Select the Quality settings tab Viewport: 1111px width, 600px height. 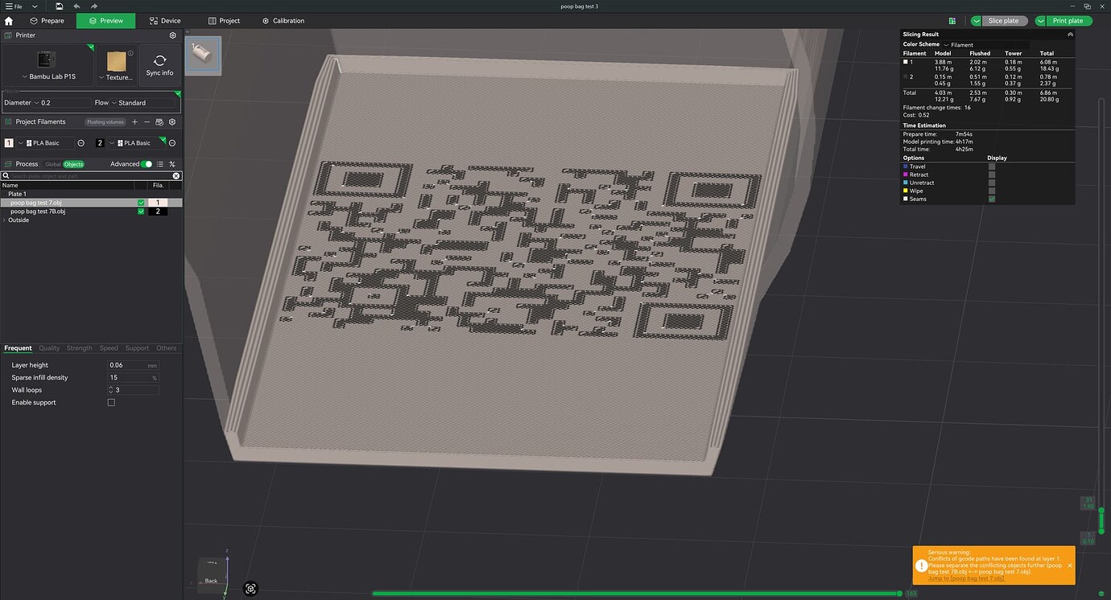tap(49, 348)
